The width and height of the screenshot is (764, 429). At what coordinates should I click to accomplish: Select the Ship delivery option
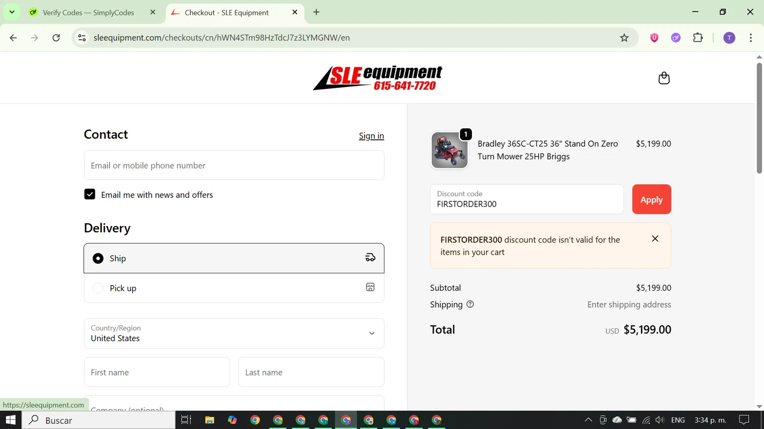[x=234, y=258]
